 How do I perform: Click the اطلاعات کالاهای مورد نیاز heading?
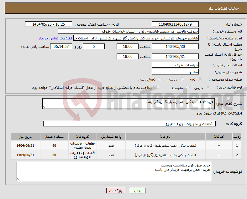click(x=219, y=113)
